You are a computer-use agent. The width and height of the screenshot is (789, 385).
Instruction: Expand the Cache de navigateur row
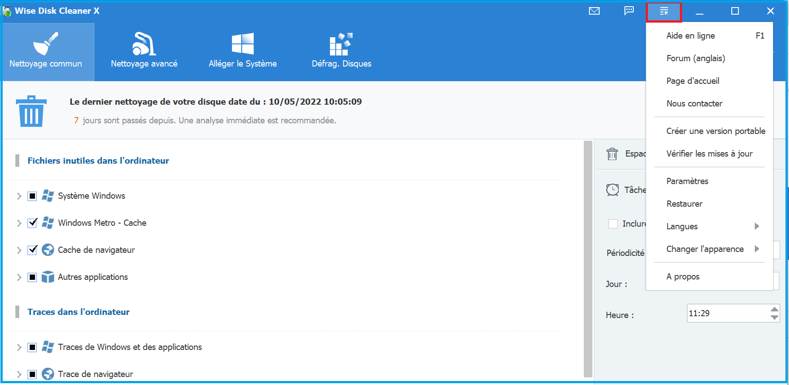pos(19,250)
